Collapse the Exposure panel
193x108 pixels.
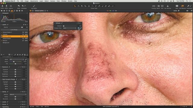(1, 67)
